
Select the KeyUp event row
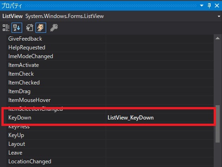[x=110, y=135]
